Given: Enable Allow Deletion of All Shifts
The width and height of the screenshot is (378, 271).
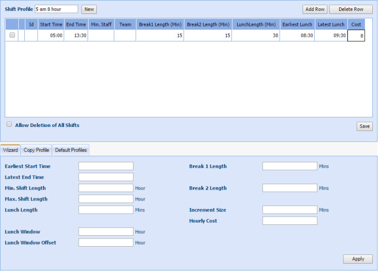Looking at the screenshot, I should [x=9, y=125].
